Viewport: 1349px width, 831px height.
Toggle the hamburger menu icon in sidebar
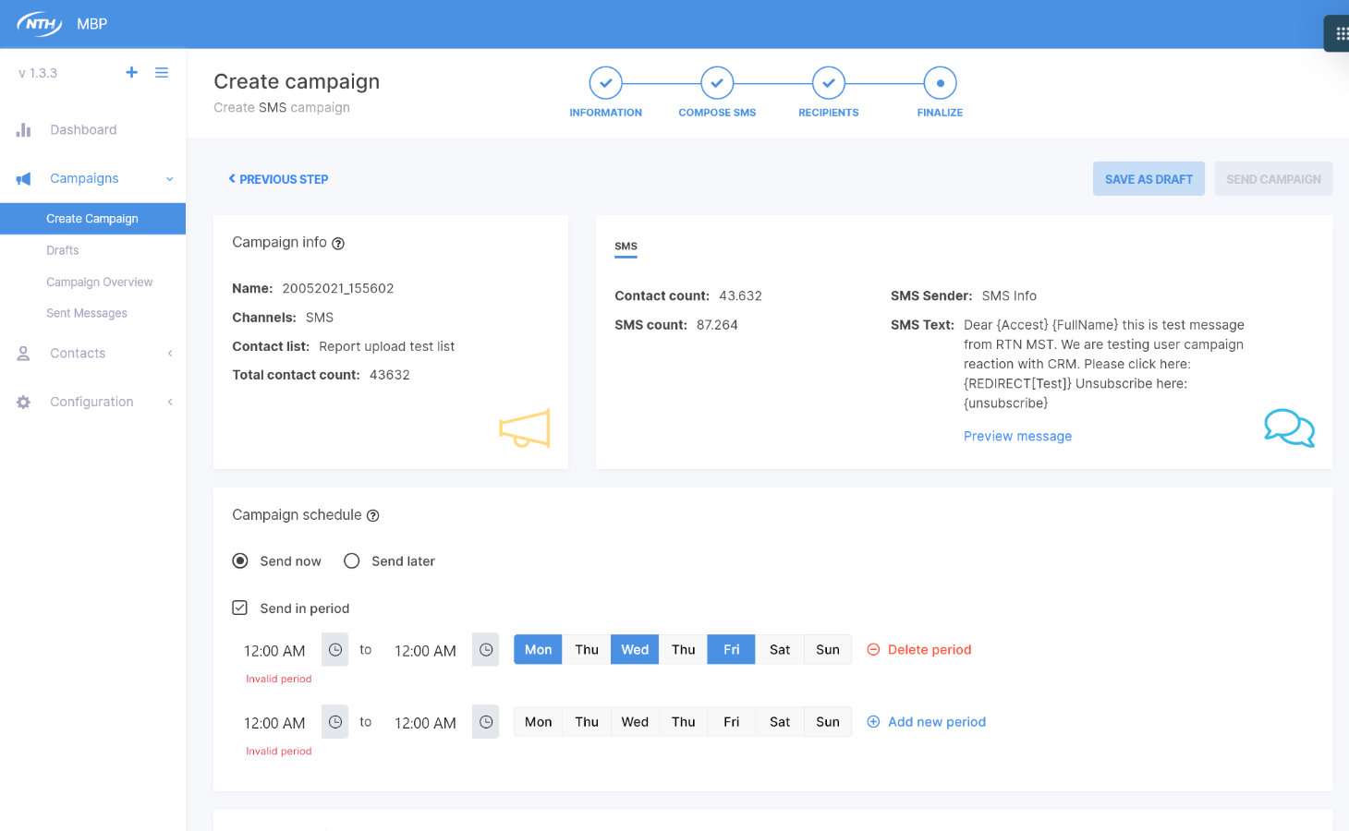(162, 72)
